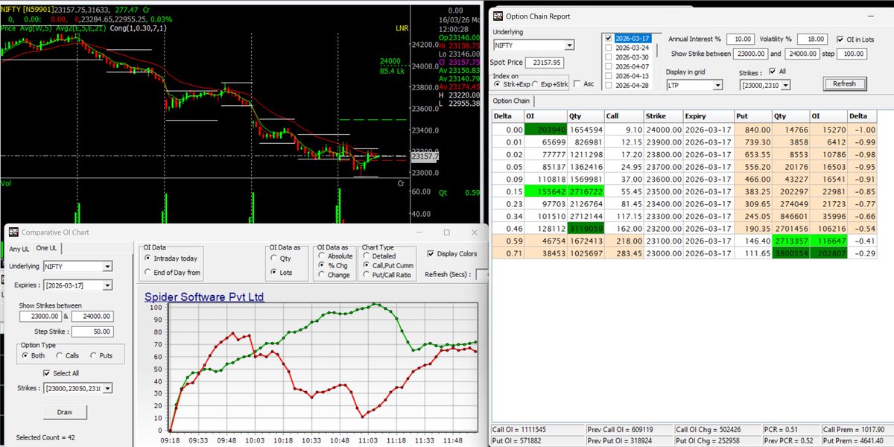Click the PCR = 0.51 status entry
This screenshot has height=447, width=894.
[x=790, y=430]
